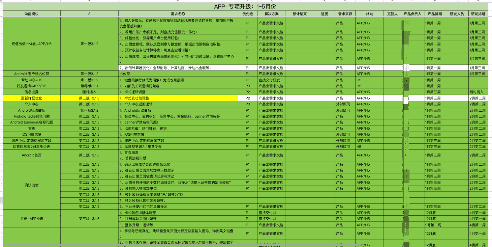This screenshot has width=492, height=247.
Task: Click "1、内部员工双邀请码兼容" cell
Action: click(178, 86)
